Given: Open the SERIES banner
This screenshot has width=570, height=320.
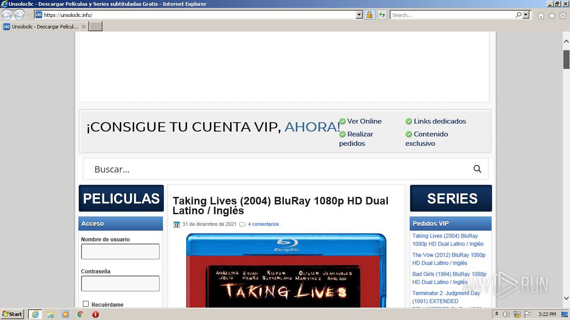Looking at the screenshot, I should 451,198.
